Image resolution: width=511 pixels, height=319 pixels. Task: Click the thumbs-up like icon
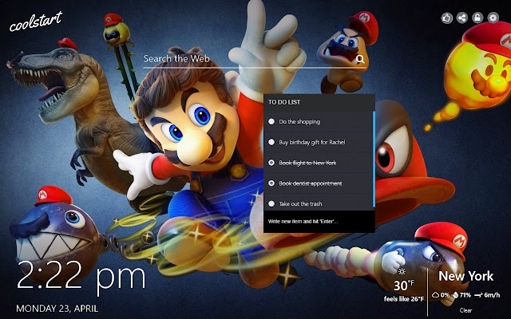pyautogui.click(x=446, y=18)
